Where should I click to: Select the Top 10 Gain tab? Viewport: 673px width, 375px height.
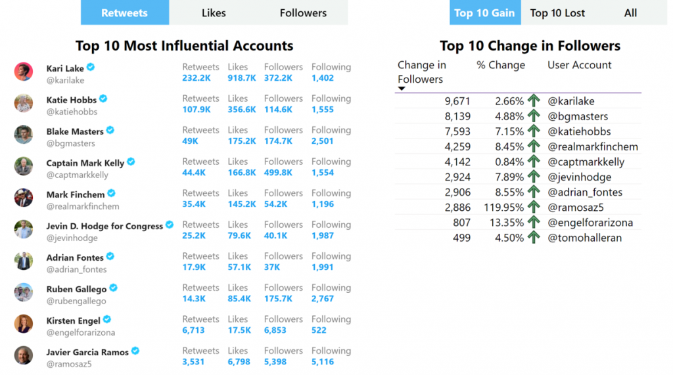tap(484, 13)
